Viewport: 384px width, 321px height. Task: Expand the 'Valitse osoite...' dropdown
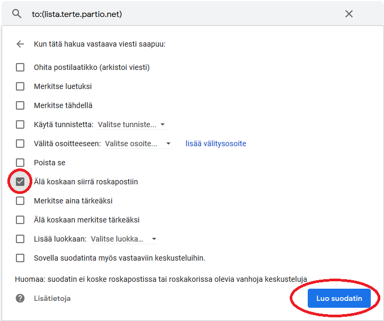[138, 144]
